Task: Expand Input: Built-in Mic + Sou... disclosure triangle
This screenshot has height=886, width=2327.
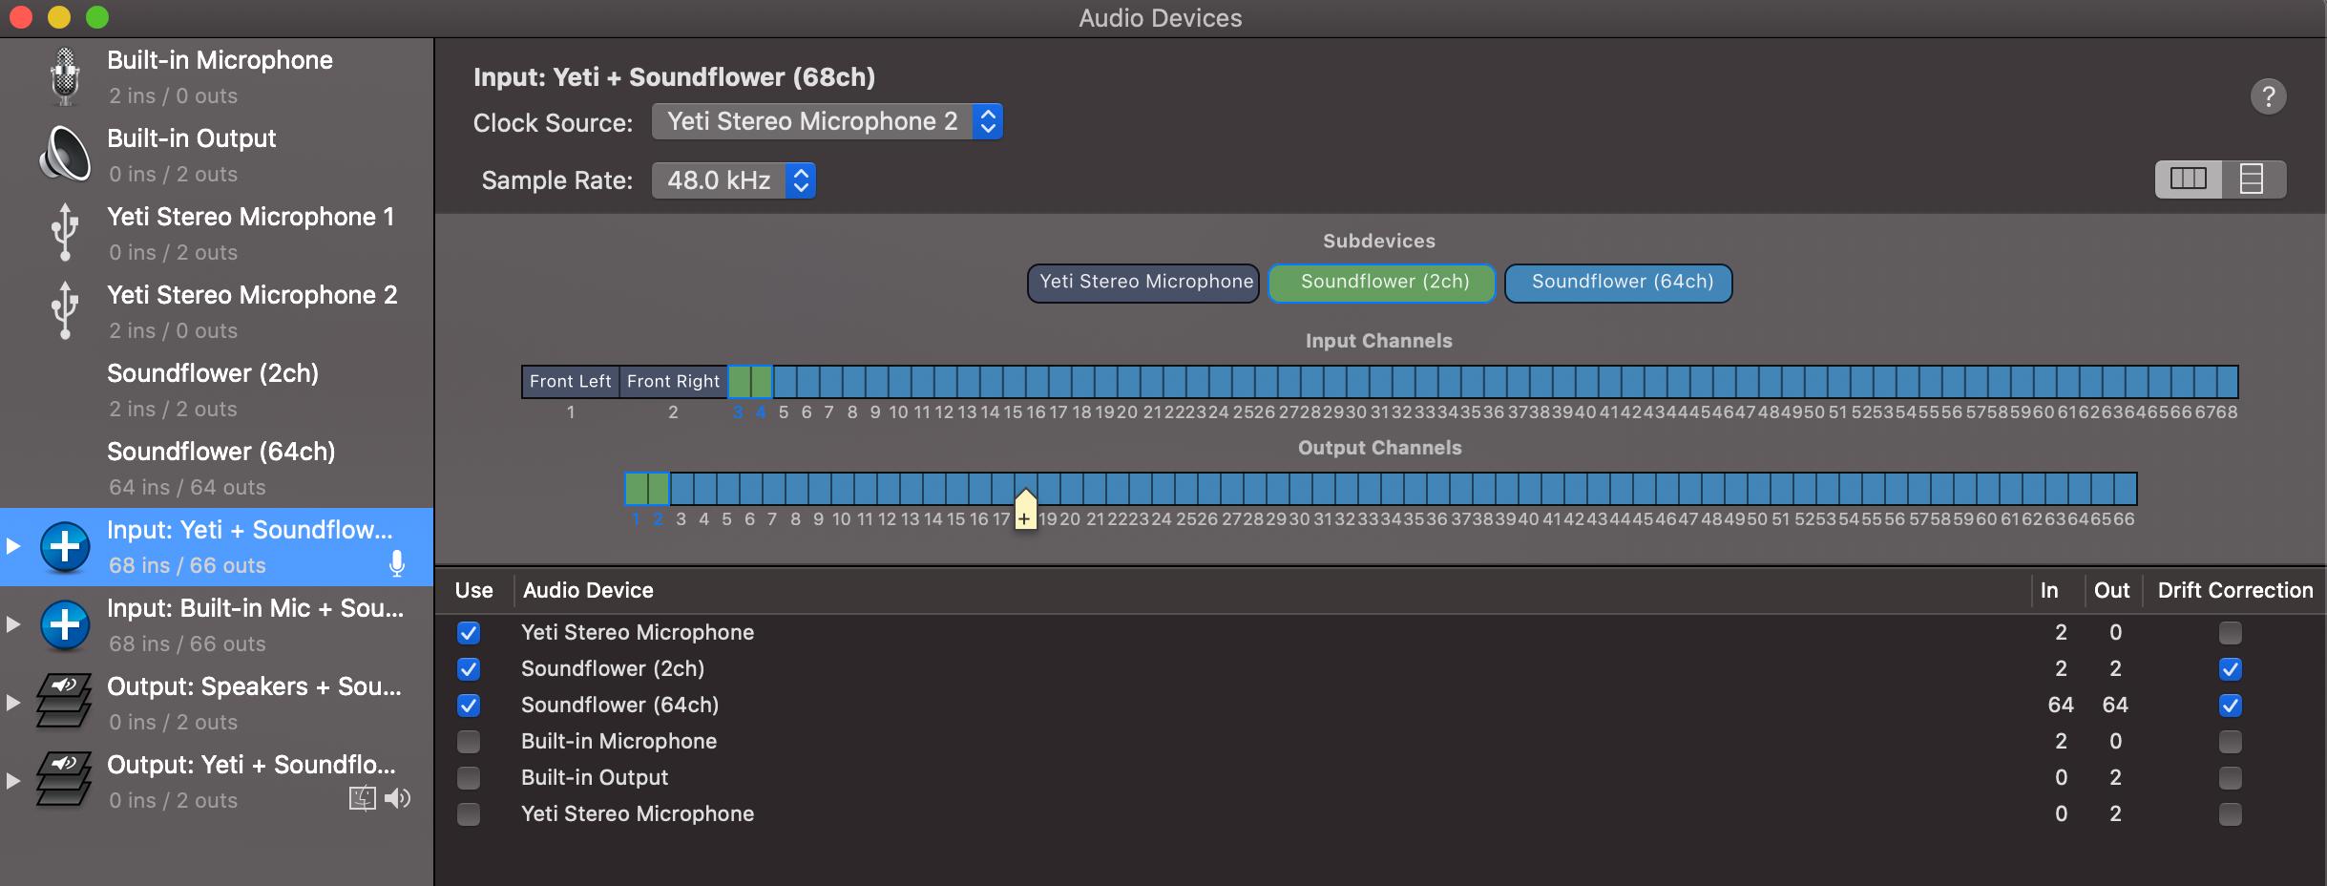Action: 13,624
